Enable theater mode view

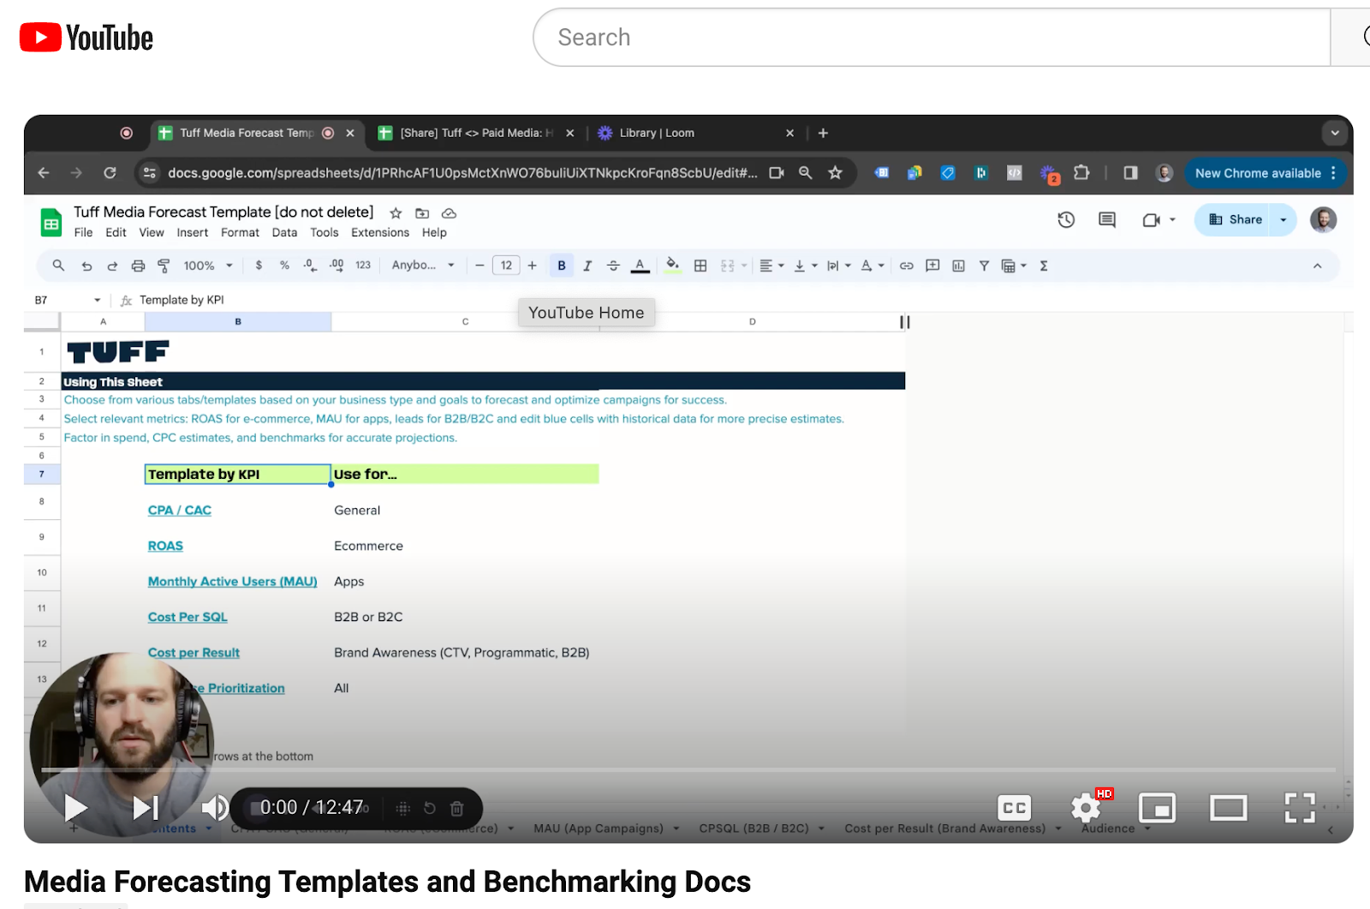coord(1228,807)
